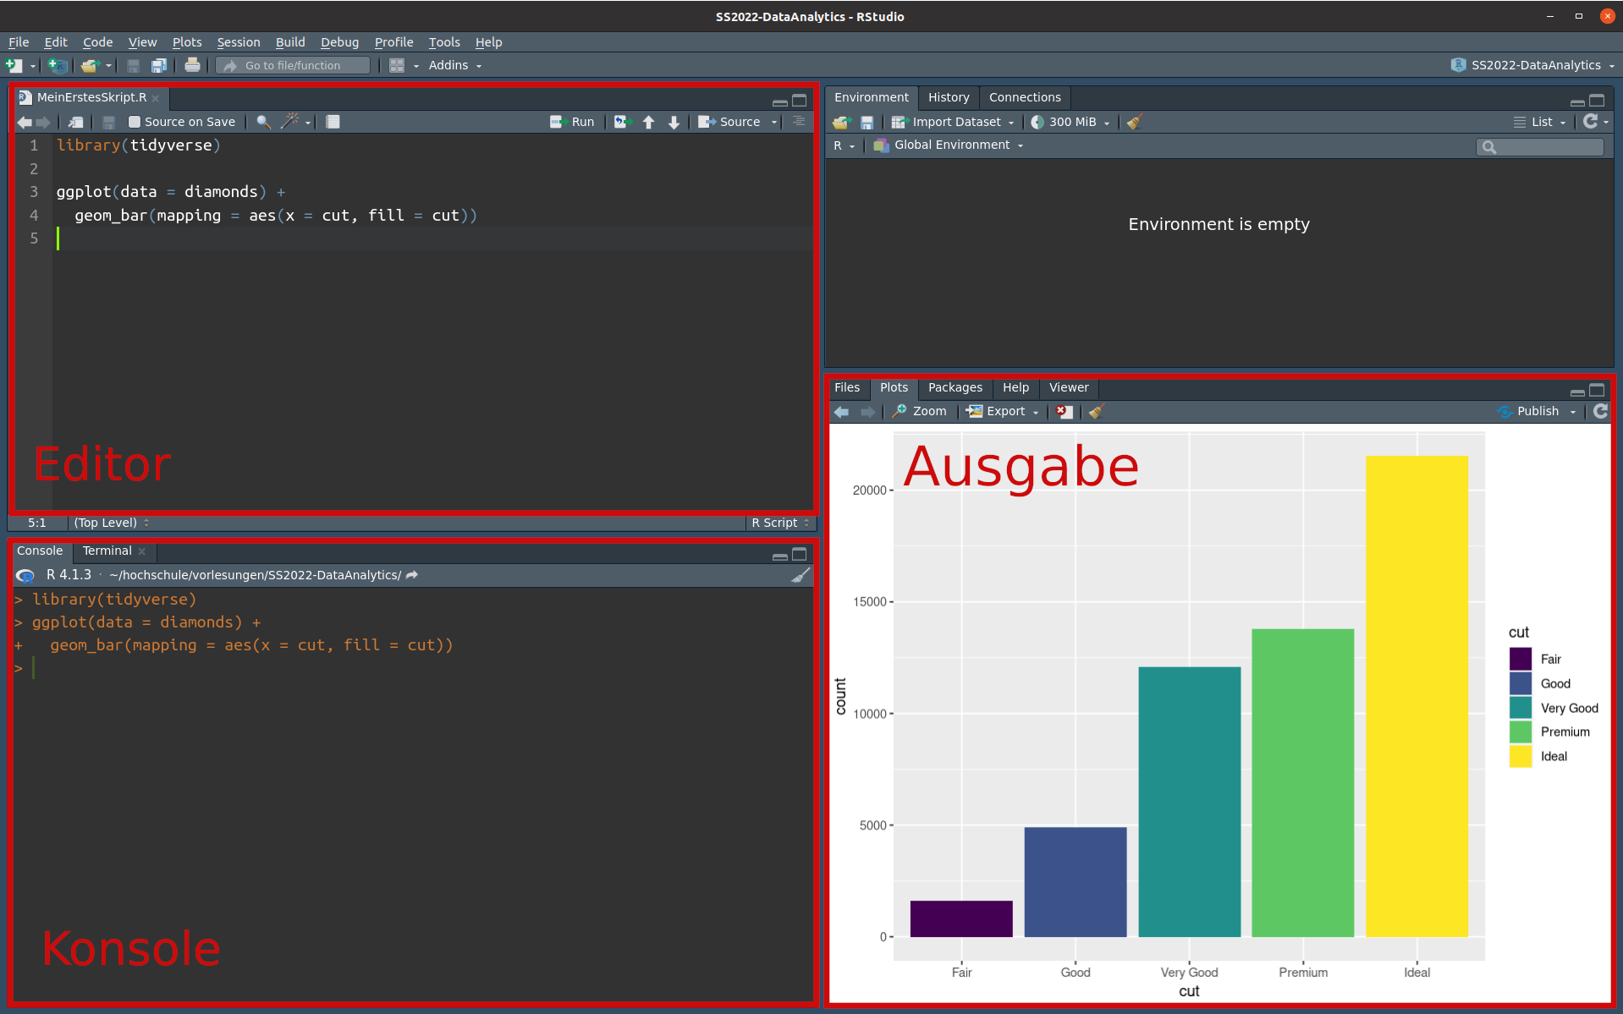
Task: Switch to the Terminal tab
Action: coord(107,551)
